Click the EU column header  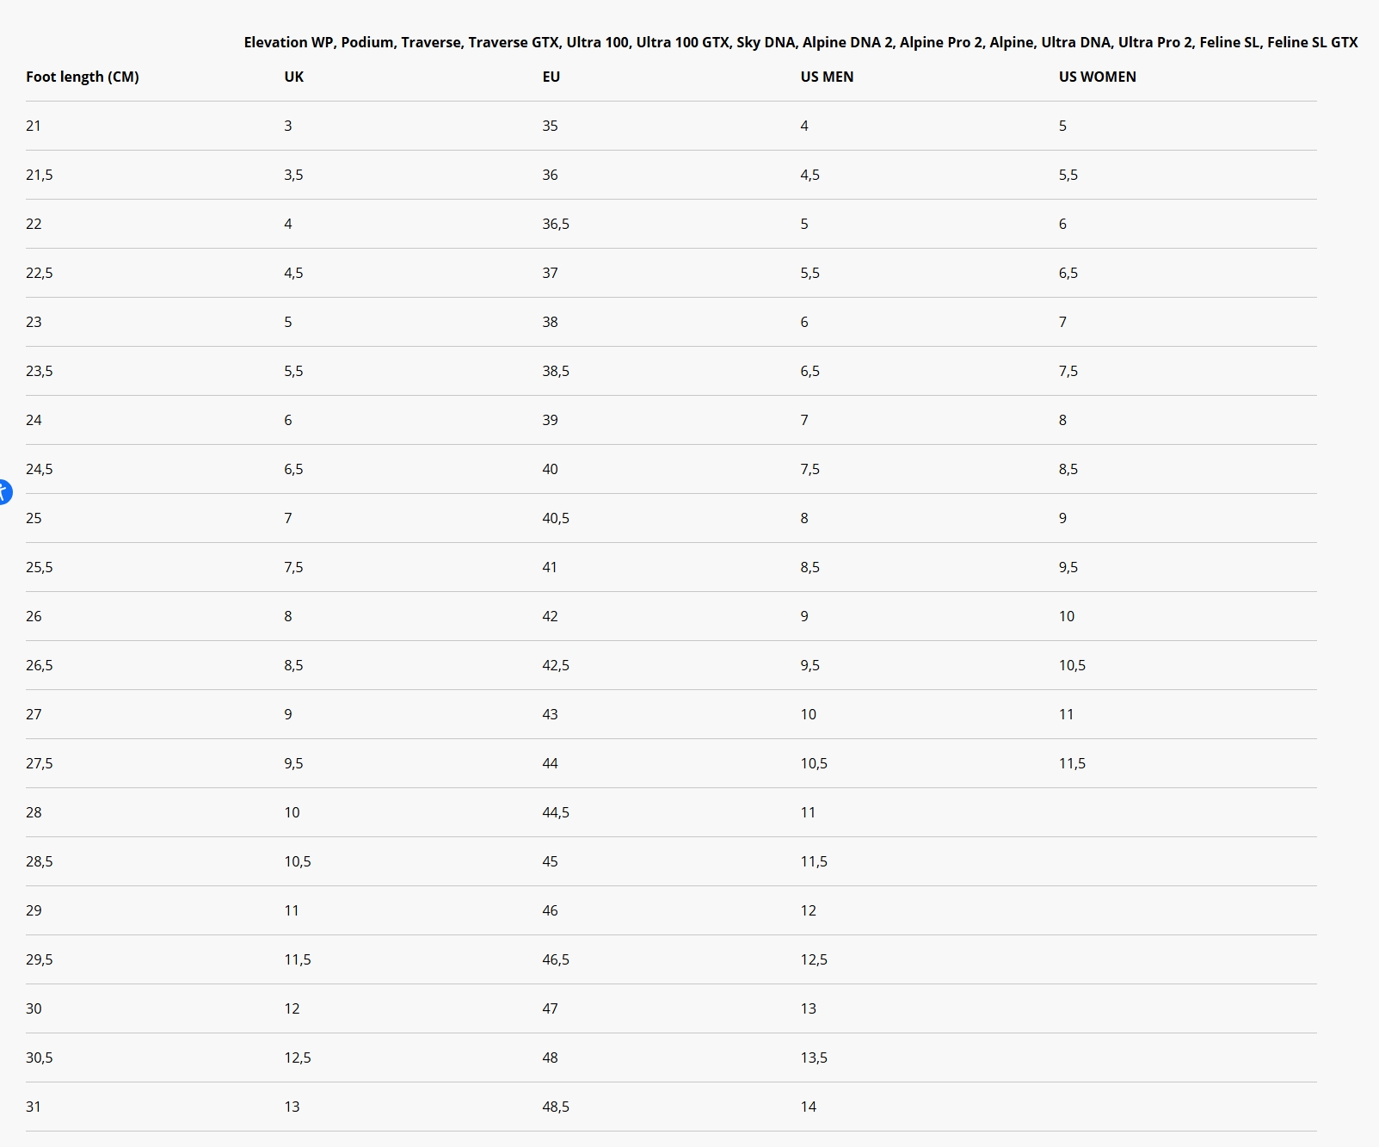coord(551,77)
